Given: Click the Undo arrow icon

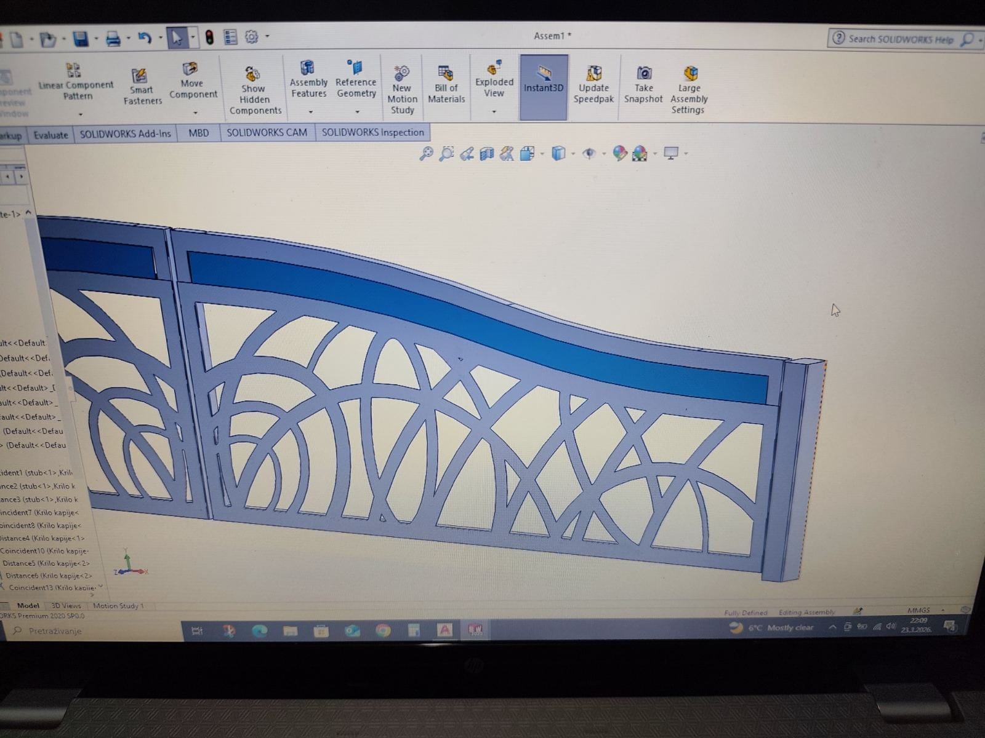Looking at the screenshot, I should pos(145,39).
